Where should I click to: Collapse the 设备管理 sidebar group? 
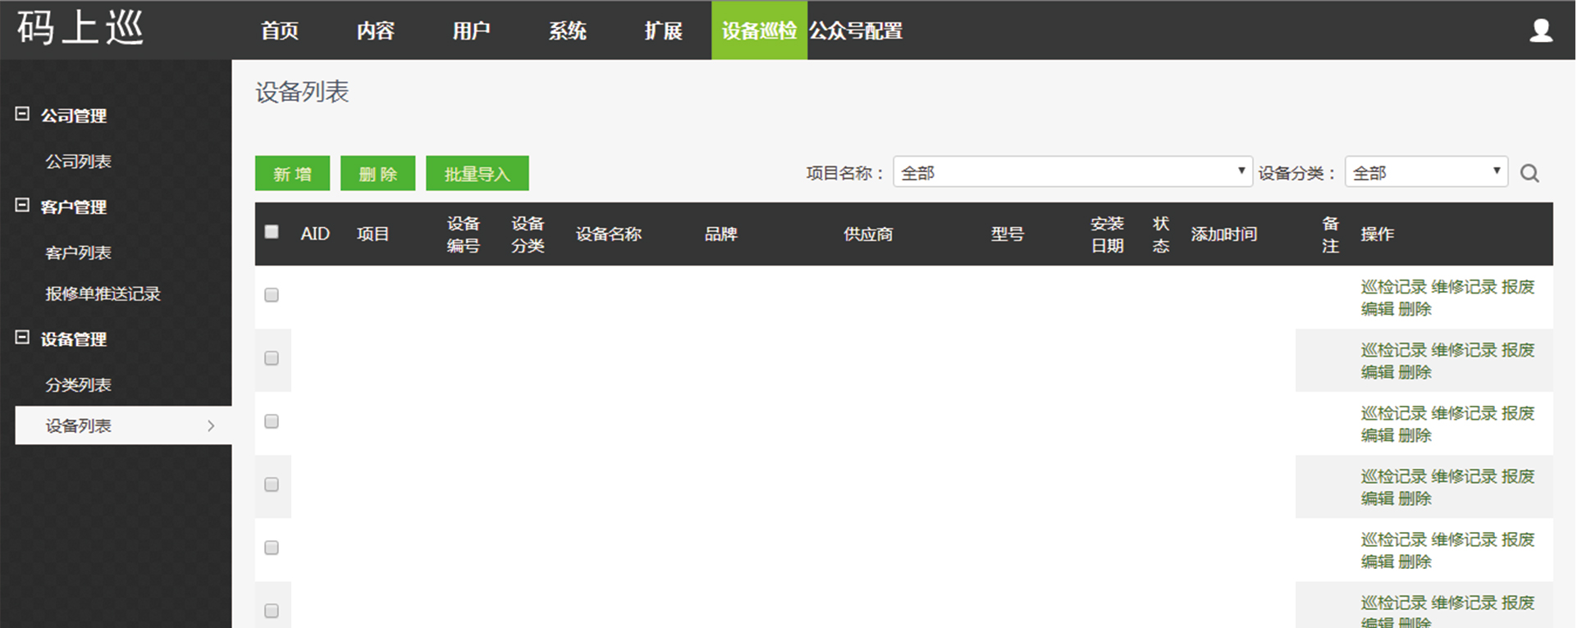(x=23, y=338)
